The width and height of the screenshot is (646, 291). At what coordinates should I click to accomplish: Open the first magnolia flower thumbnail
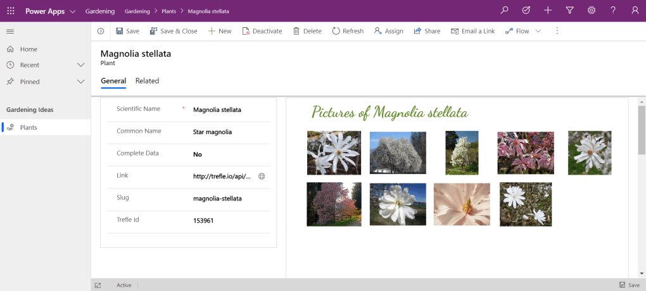[x=334, y=152]
